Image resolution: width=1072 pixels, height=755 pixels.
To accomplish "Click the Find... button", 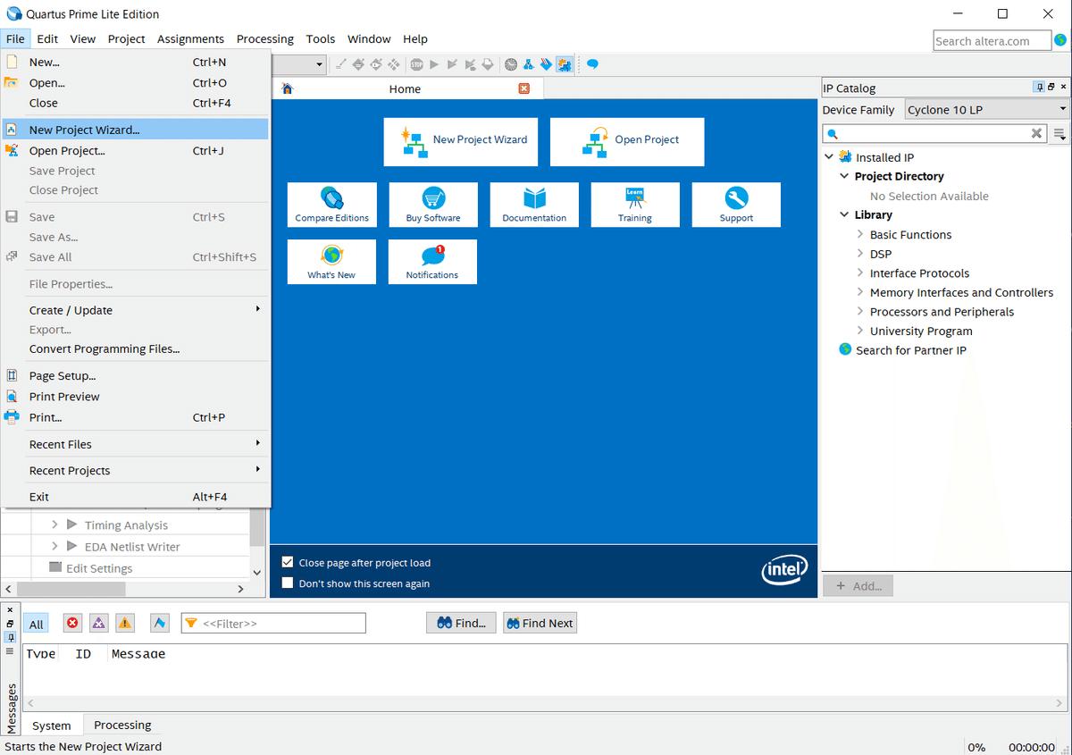I will click(x=462, y=623).
